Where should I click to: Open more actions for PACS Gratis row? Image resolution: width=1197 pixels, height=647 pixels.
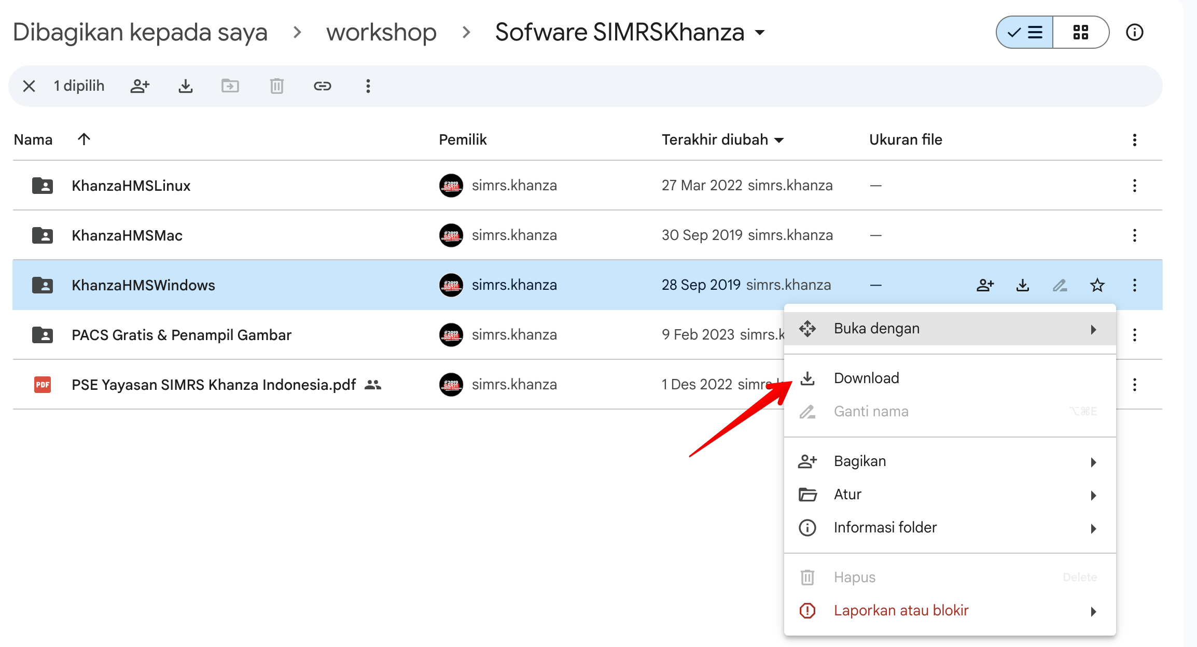coord(1135,335)
